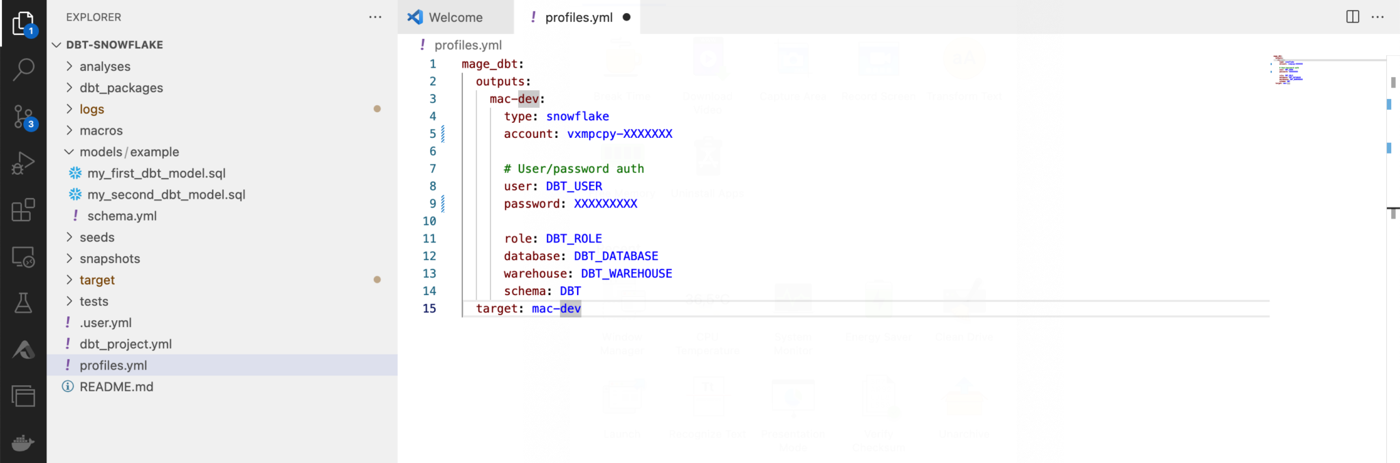Click the DBT_USER value on line 8
The image size is (1400, 463).
574,186
